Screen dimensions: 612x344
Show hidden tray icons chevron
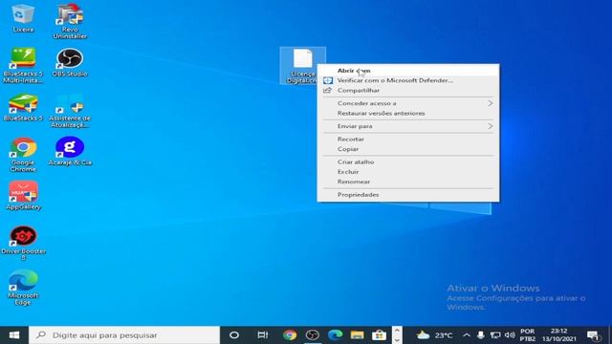(467, 335)
